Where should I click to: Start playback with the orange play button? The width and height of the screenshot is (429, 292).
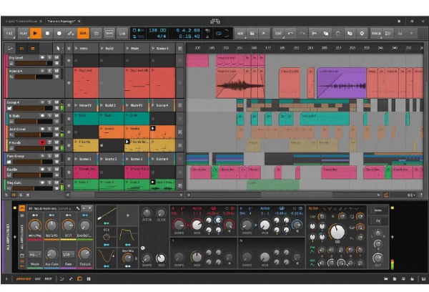pos(35,34)
